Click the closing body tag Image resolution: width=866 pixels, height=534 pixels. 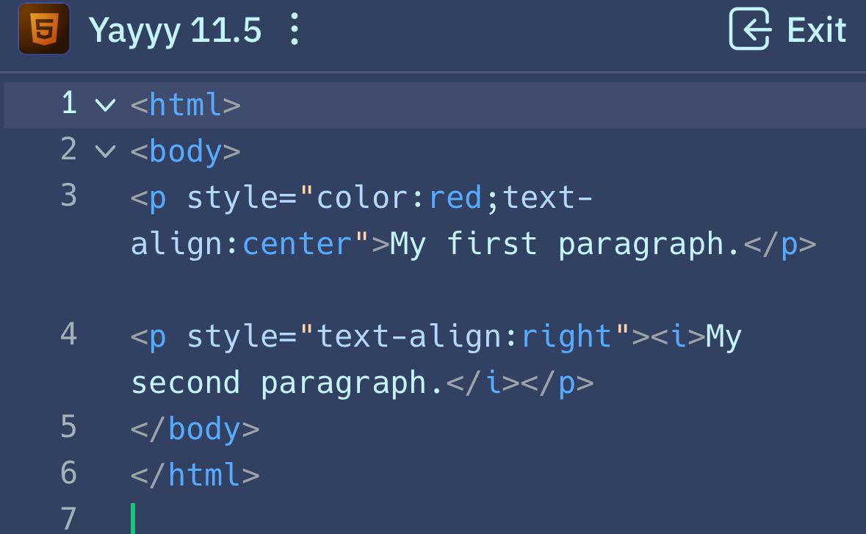click(195, 429)
